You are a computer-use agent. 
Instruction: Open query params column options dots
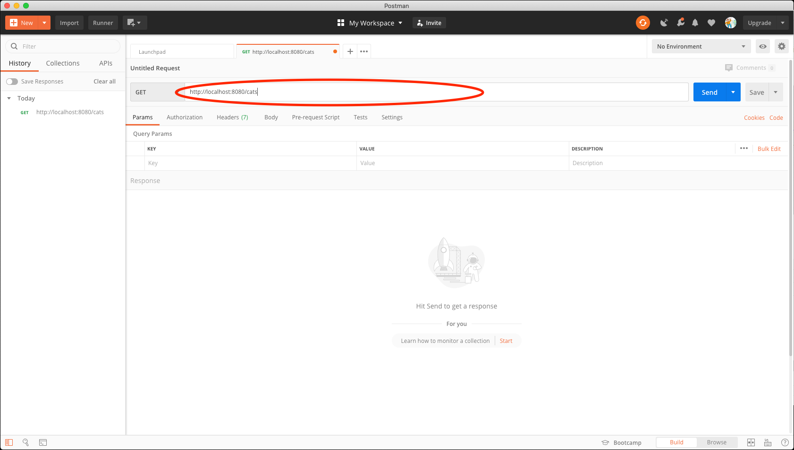point(744,148)
